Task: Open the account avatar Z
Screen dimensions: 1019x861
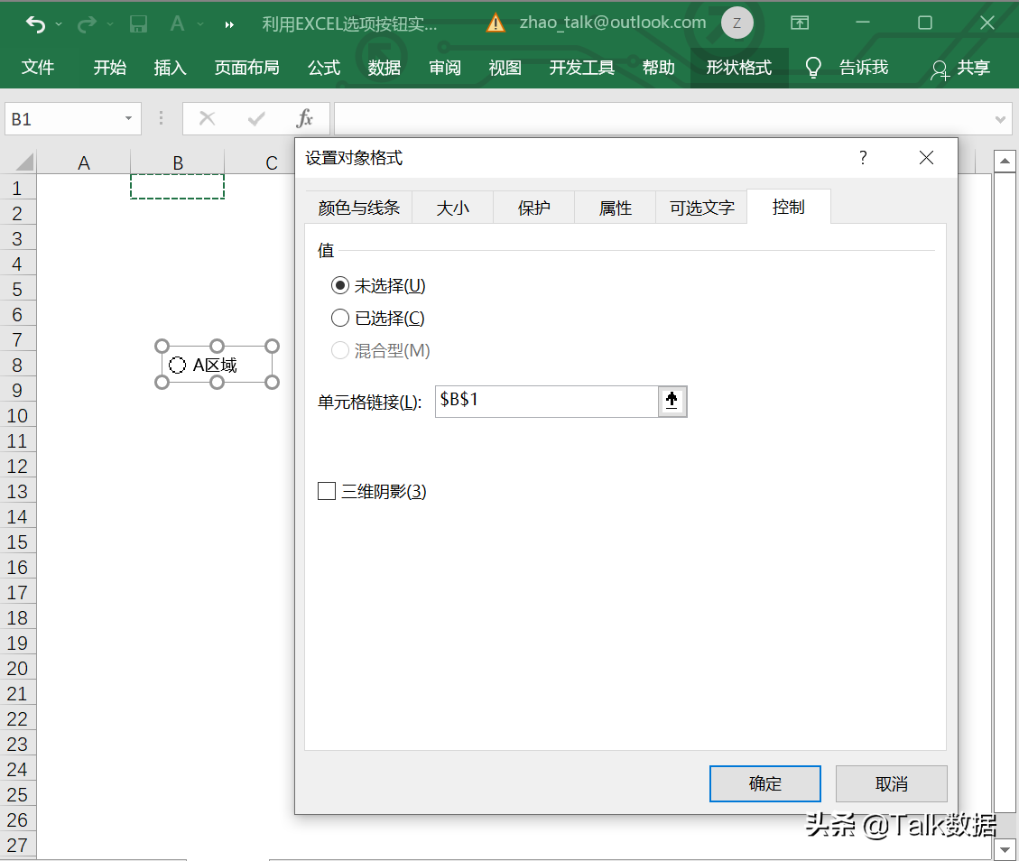Action: tap(737, 23)
